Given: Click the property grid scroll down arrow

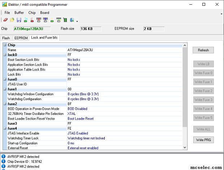Looking at the screenshot, I should pyautogui.click(x=185, y=147).
